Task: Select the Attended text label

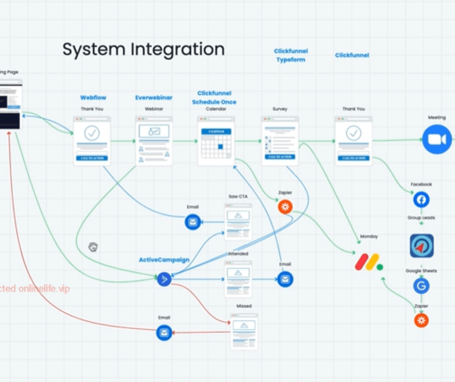Action: click(238, 254)
